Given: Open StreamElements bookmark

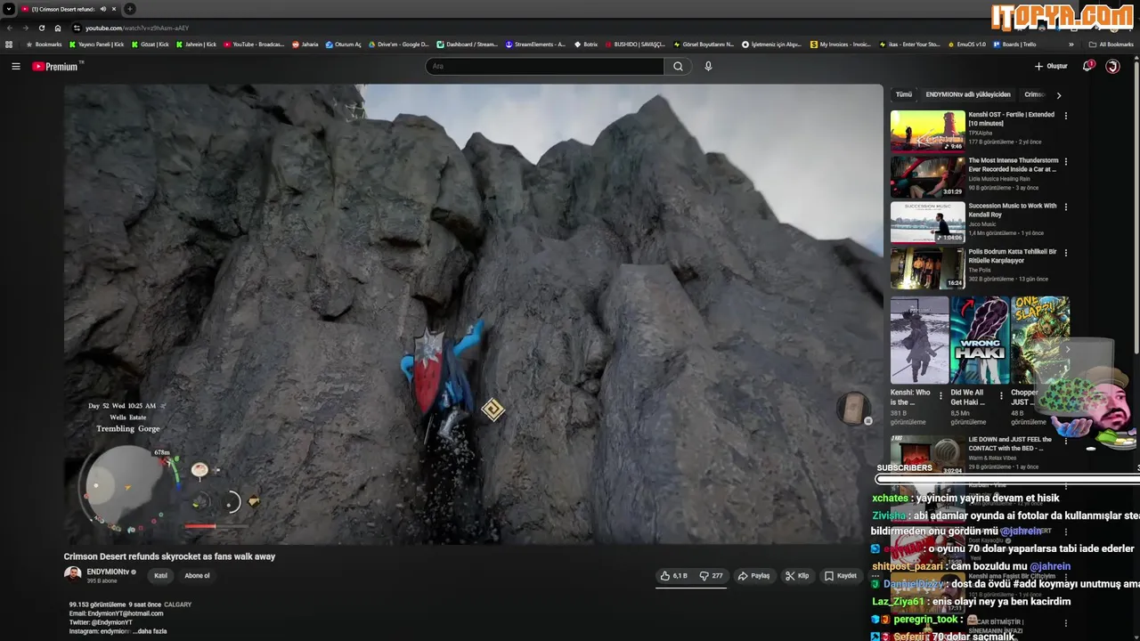Looking at the screenshot, I should tap(535, 44).
